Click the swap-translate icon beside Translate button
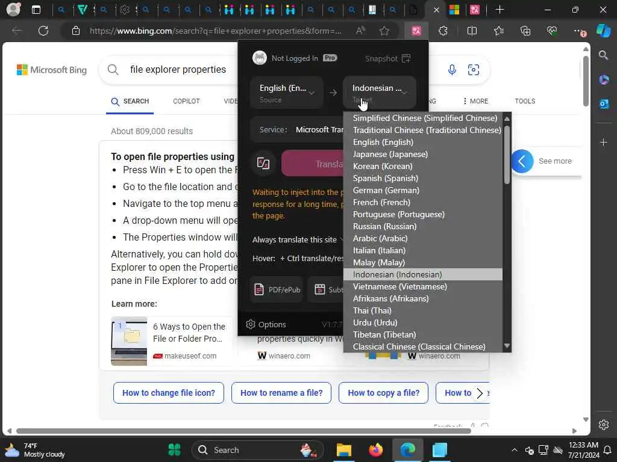 pos(263,163)
